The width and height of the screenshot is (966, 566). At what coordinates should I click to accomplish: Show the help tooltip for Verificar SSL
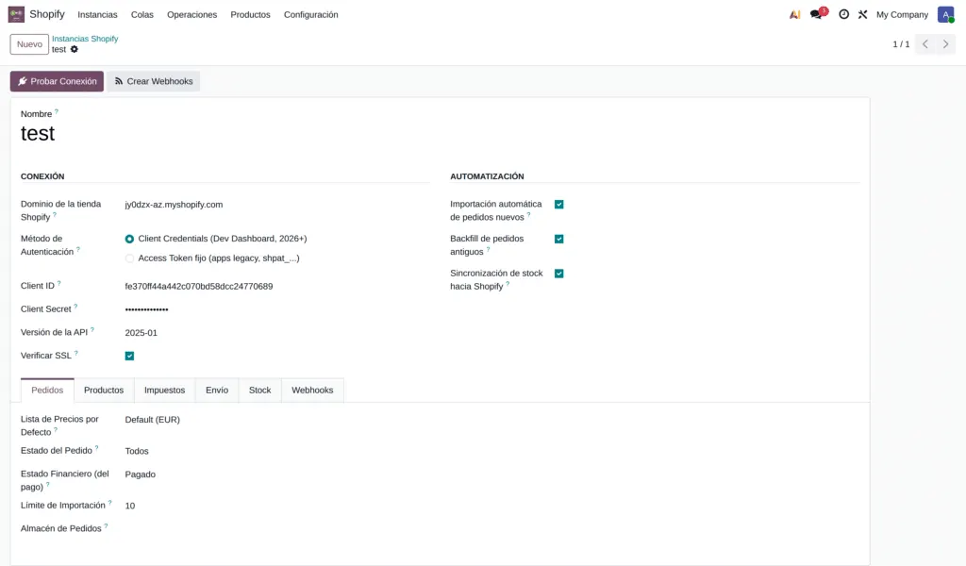76,353
